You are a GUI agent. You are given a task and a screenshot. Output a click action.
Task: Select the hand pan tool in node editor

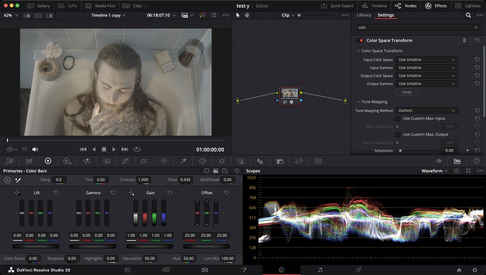tap(247, 15)
